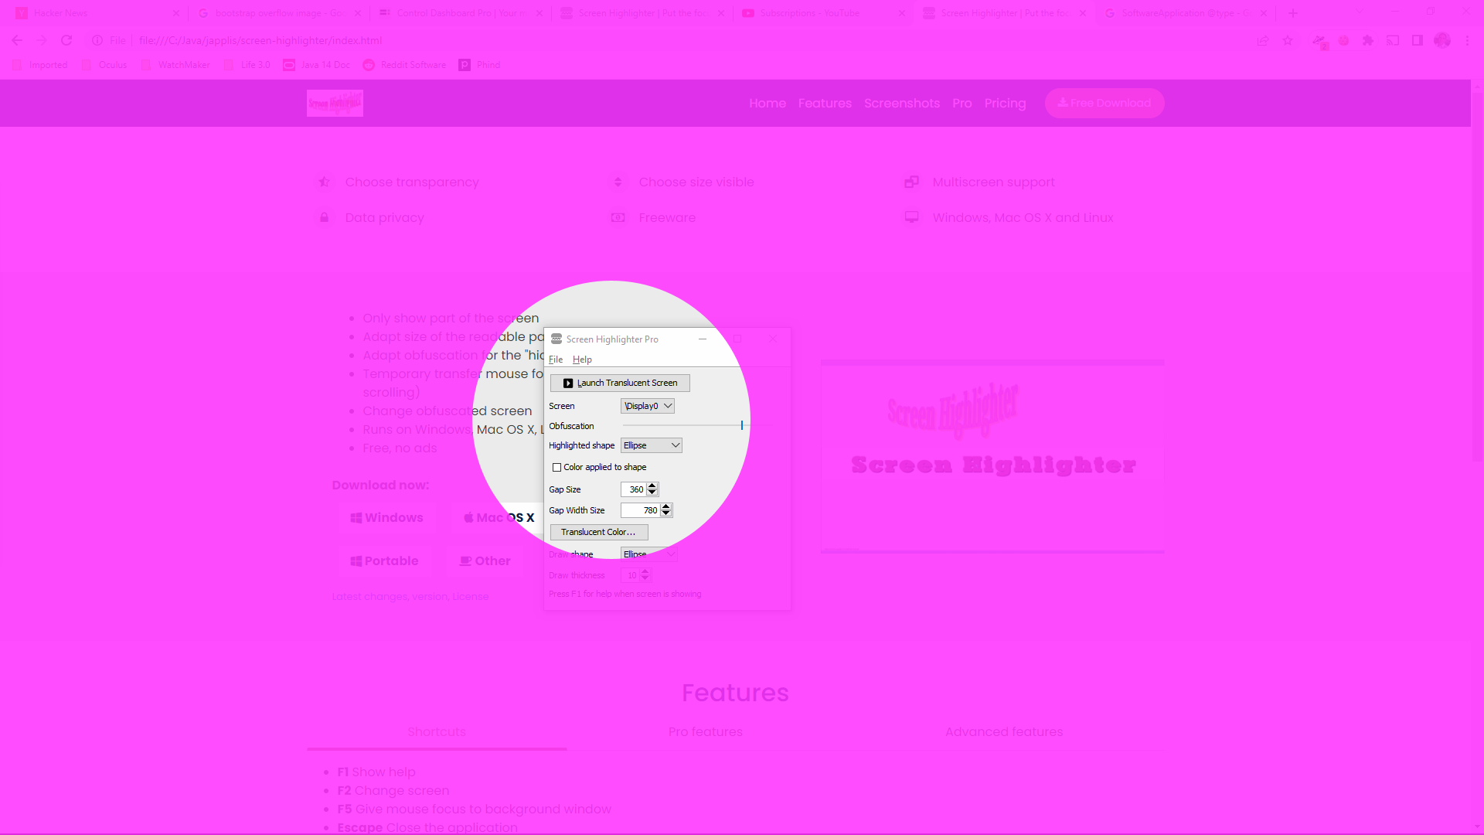The height and width of the screenshot is (835, 1484).
Task: Open the WatchMaker bookmarks folder
Action: (175, 65)
